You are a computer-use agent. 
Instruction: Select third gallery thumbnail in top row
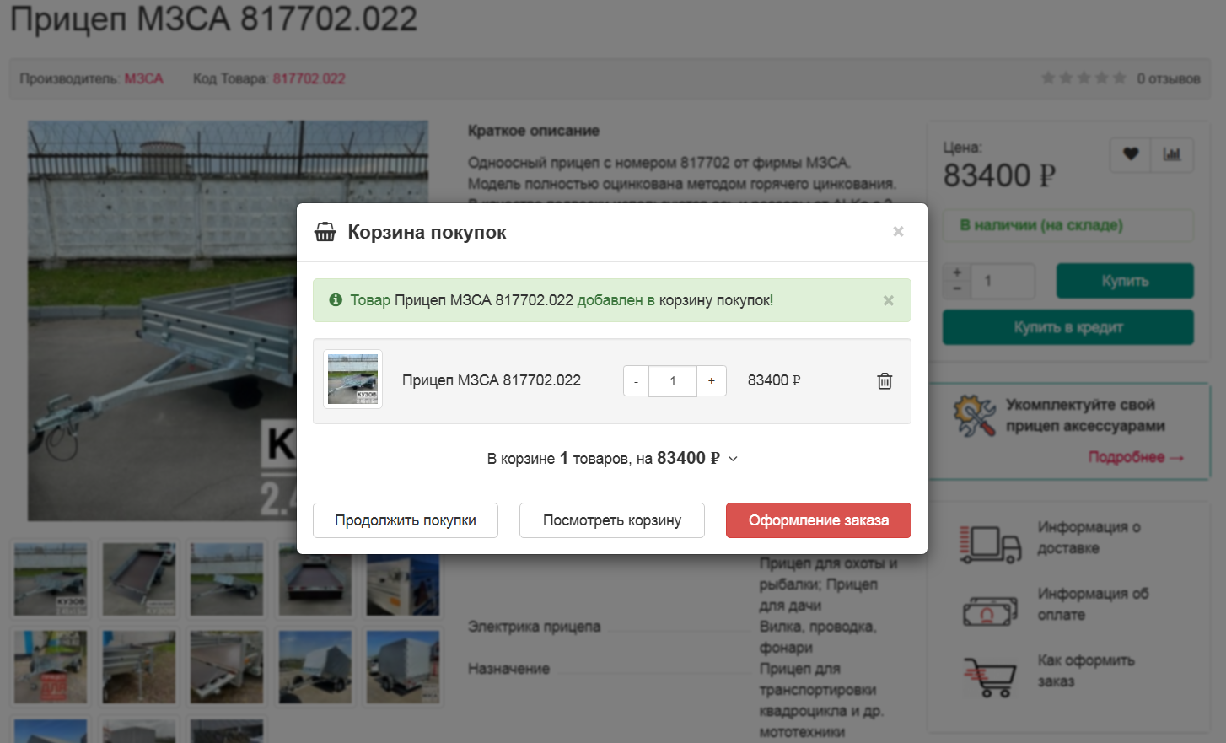(227, 579)
